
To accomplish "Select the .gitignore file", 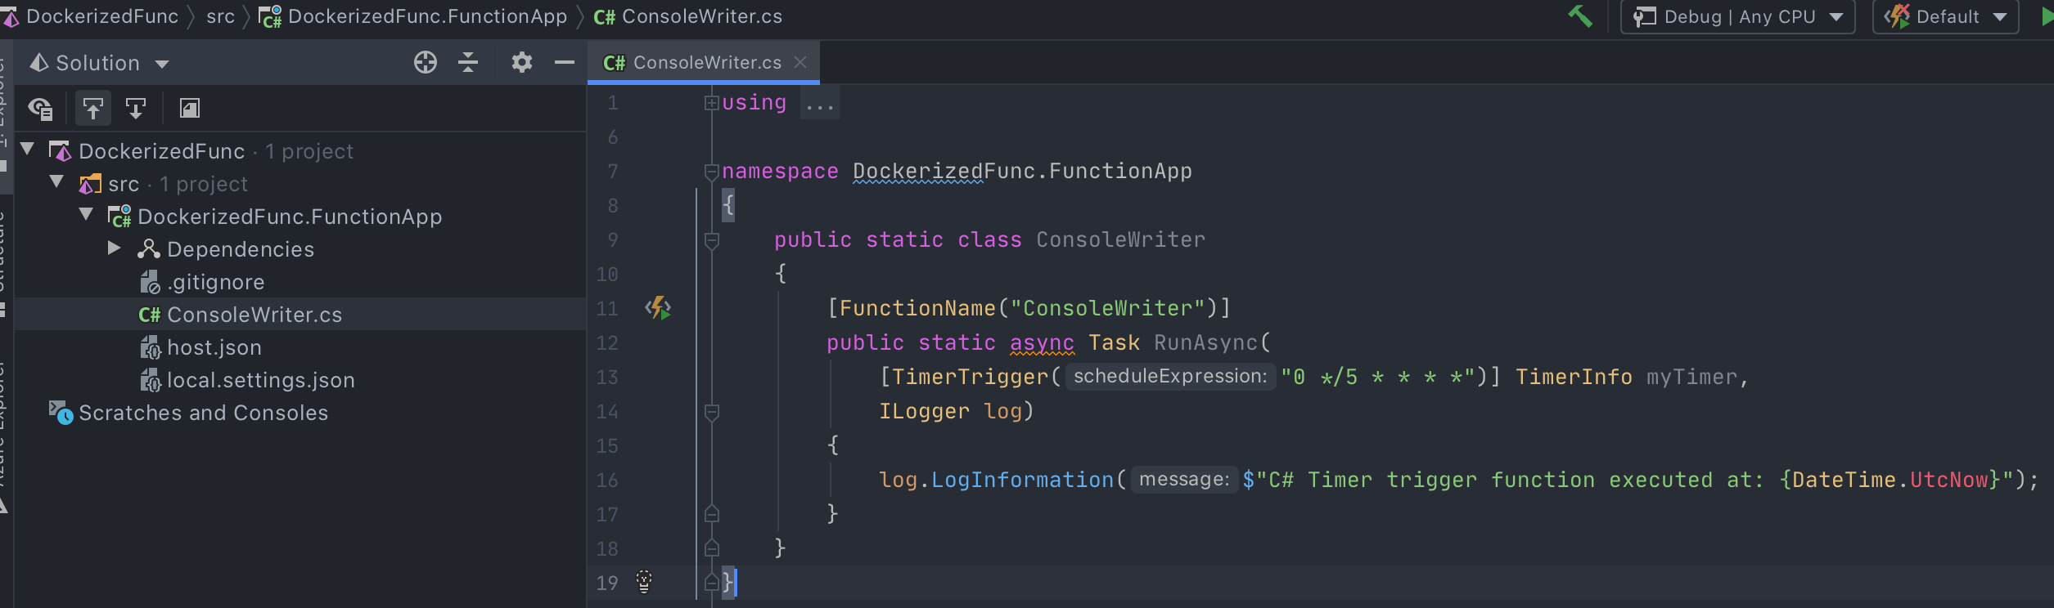I will point(216,282).
